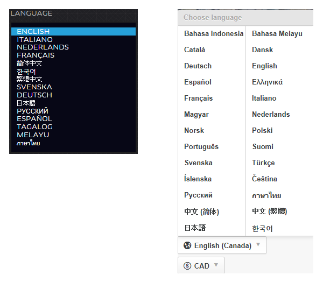Click the dollar sign icon beside CAD
Image resolution: width=323 pixels, height=296 pixels.
pyautogui.click(x=187, y=266)
